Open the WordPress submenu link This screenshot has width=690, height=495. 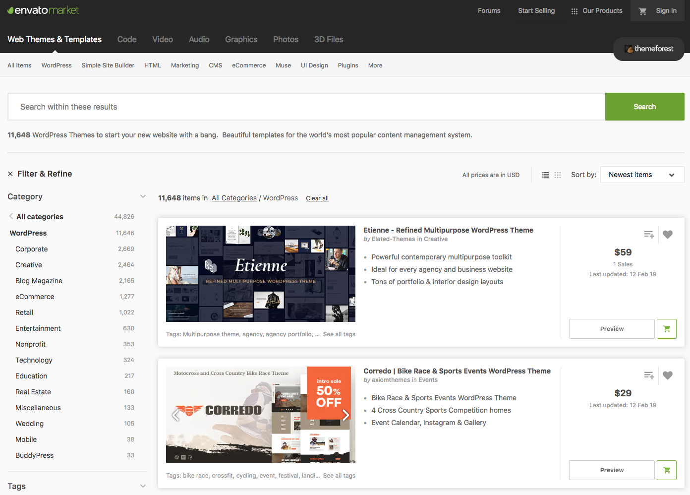pos(57,65)
